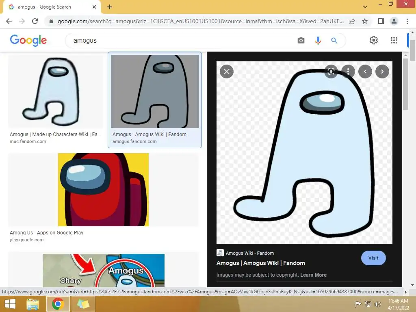
Task: Click the Chrome taskbar icon
Action: (58, 304)
